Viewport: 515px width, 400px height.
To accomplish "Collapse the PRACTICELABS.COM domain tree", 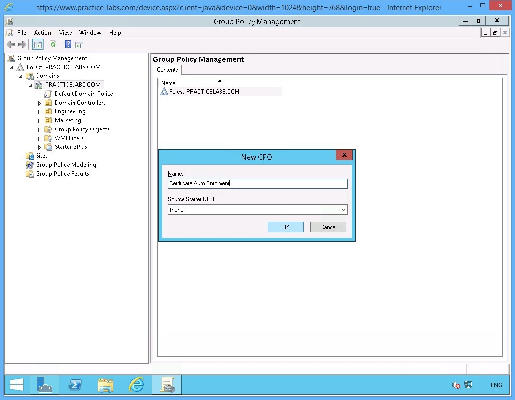I will tap(30, 85).
